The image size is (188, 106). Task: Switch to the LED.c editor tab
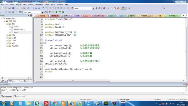(160, 16)
